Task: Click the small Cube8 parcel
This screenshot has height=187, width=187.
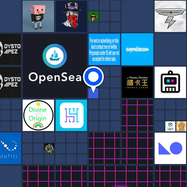Action: click(x=170, y=126)
